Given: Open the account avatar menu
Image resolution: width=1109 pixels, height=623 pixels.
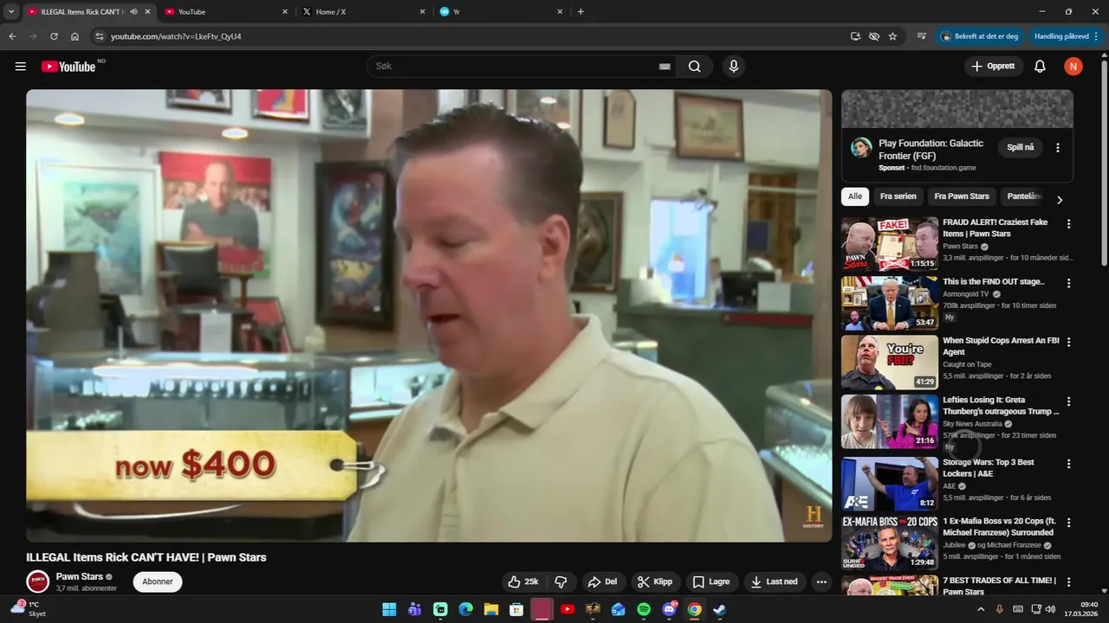Looking at the screenshot, I should (x=1073, y=67).
